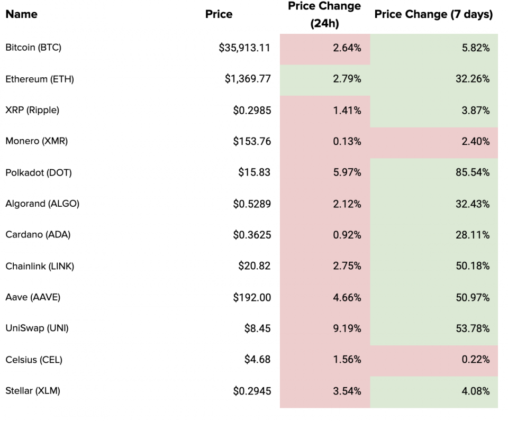508x421 pixels.
Task: Select the XRP (Ripple) row label
Action: click(32, 111)
